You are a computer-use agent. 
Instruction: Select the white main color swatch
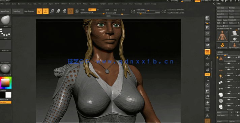(8, 95)
